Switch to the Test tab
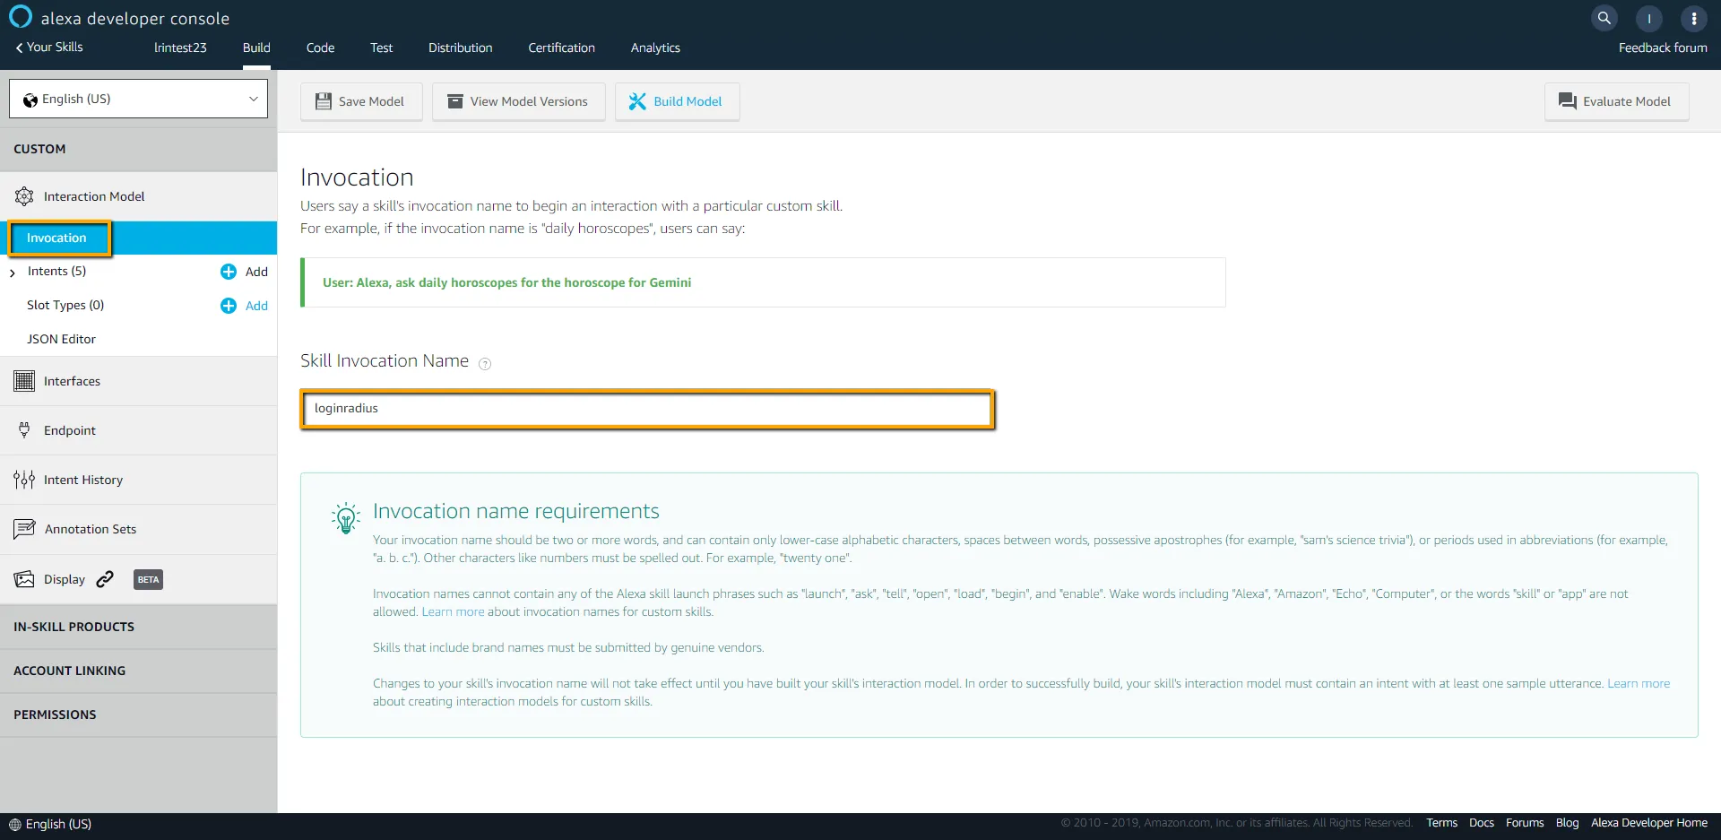The image size is (1721, 840). pos(381,48)
